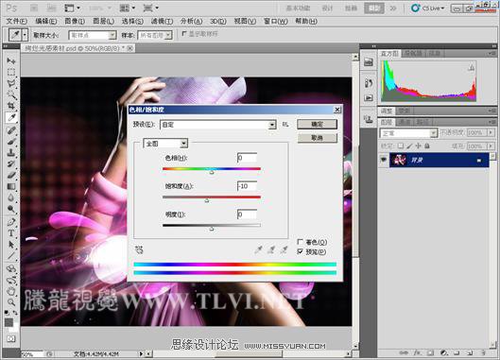
Task: Click the add-to-sample eyedropper in dialog
Action: [x=271, y=249]
